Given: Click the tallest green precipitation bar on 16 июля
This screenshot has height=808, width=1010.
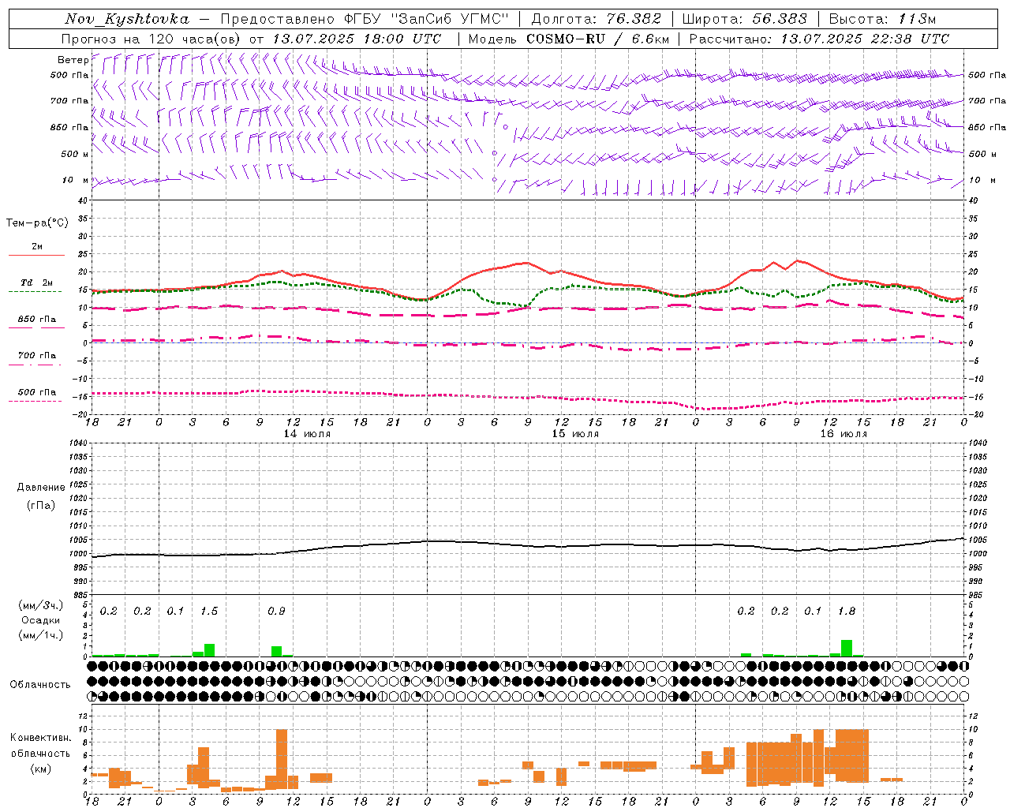Looking at the screenshot, I should (x=846, y=648).
